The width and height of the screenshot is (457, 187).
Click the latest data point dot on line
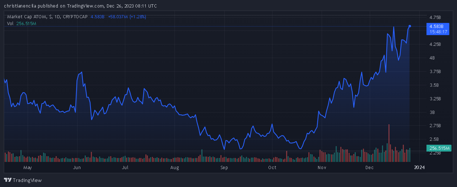pos(410,26)
